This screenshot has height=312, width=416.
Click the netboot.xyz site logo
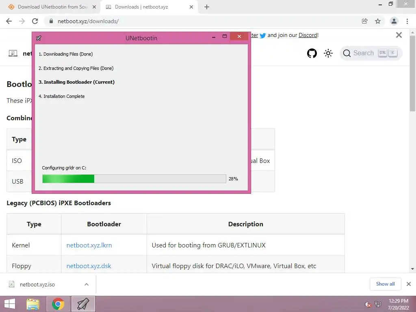coord(13,53)
